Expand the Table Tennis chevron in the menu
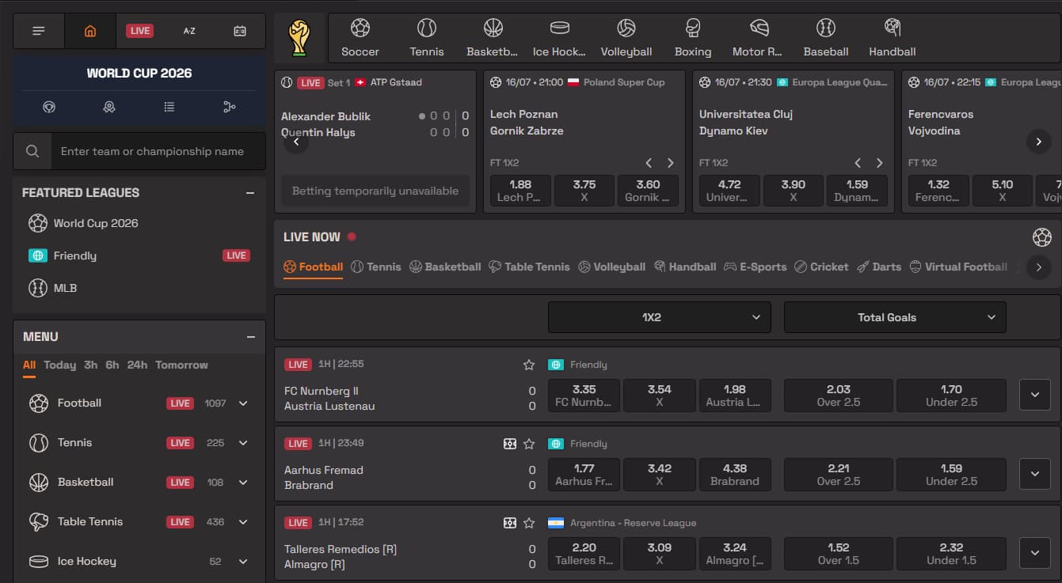The width and height of the screenshot is (1062, 583). tap(243, 522)
